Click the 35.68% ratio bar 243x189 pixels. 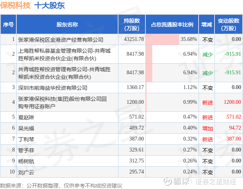163,39
